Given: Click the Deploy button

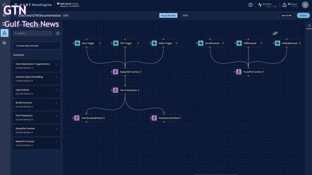Looking at the screenshot, I should pos(303,15).
